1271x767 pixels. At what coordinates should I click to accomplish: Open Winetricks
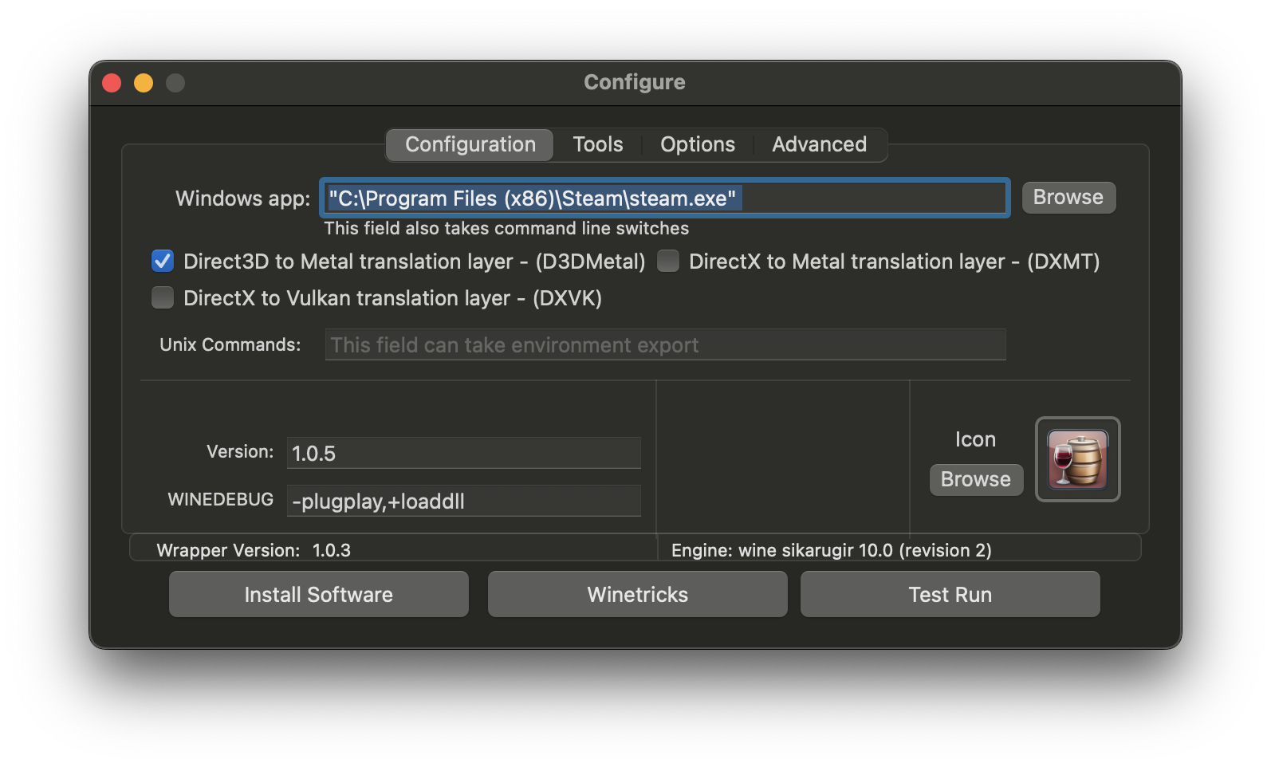click(x=637, y=594)
